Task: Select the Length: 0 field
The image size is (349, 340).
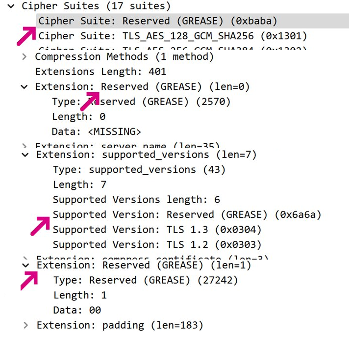Action: 78,117
